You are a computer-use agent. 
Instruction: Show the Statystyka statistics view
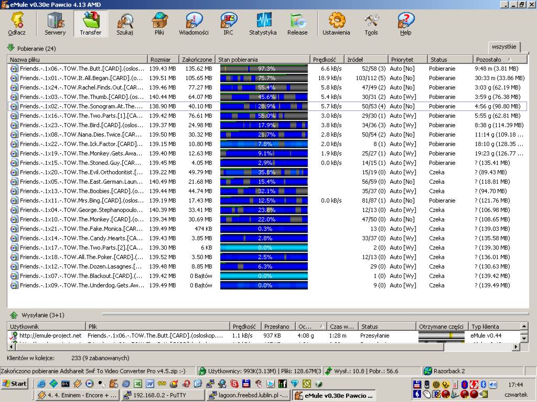(x=263, y=24)
